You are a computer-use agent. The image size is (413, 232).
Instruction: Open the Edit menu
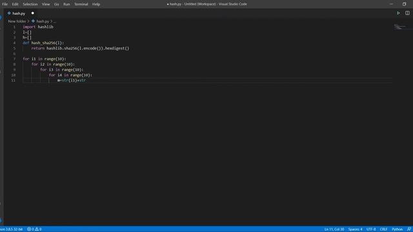[15, 4]
